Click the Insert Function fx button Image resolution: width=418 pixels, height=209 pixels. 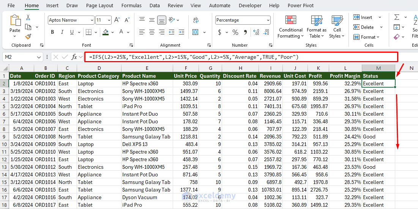coord(74,57)
